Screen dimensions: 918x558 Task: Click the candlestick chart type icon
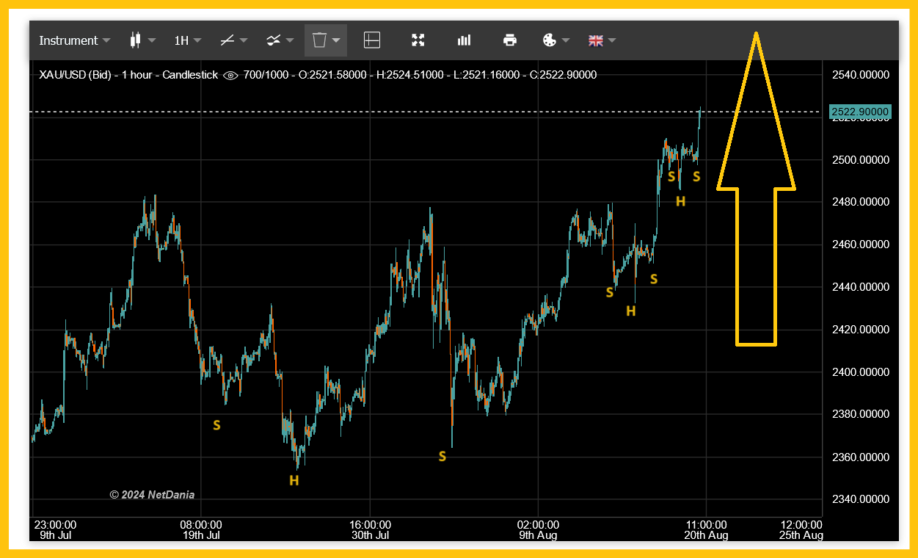coord(135,40)
